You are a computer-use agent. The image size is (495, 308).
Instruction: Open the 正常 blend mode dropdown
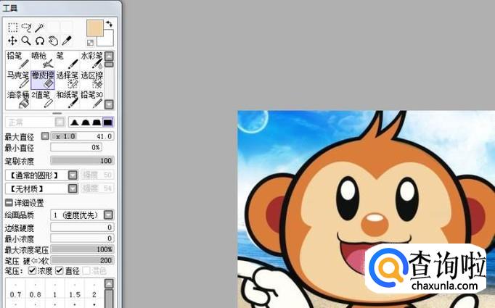35,122
